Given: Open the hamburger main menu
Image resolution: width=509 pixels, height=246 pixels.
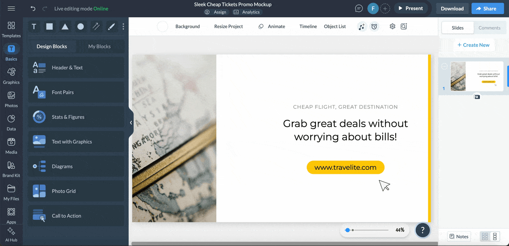Looking at the screenshot, I should tap(11, 8).
